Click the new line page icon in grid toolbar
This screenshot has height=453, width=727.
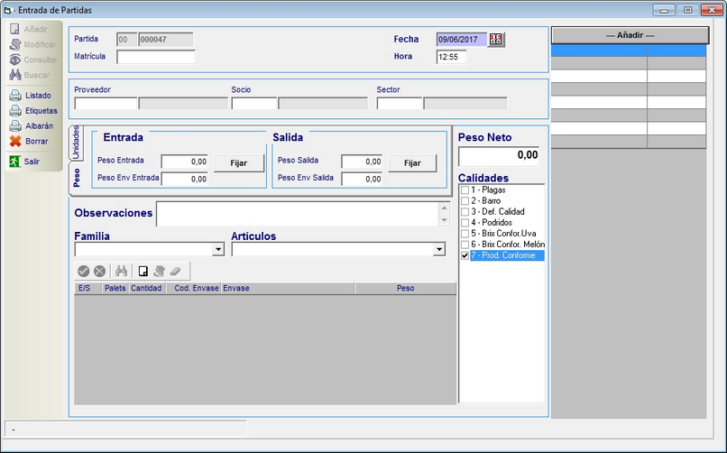tap(143, 271)
